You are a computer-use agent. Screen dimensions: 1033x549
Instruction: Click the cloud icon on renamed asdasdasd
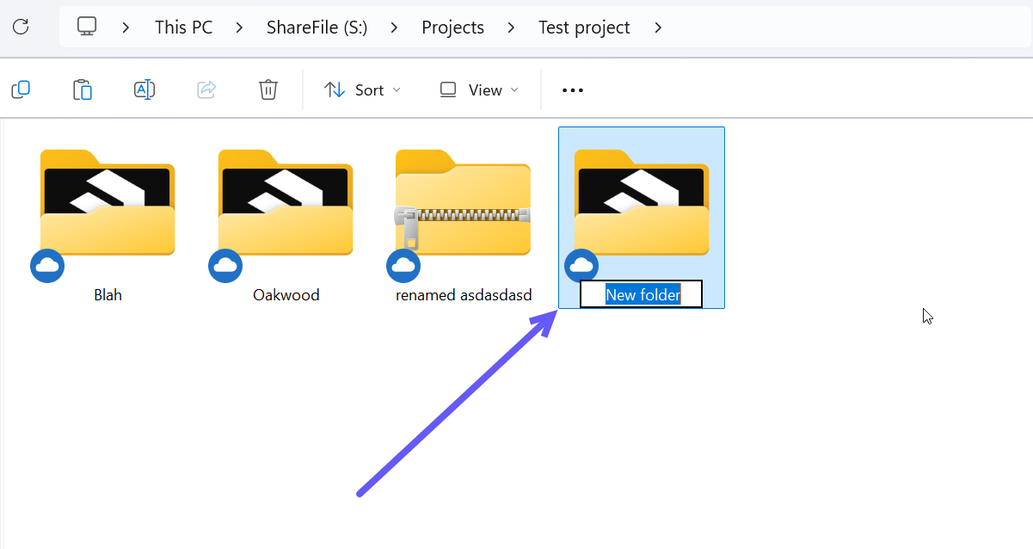click(x=403, y=266)
